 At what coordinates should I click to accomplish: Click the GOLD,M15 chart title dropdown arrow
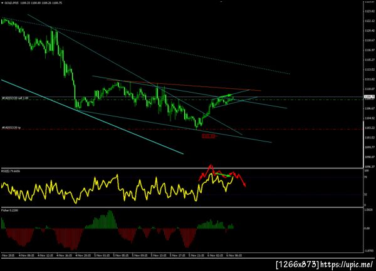coord(3,3)
